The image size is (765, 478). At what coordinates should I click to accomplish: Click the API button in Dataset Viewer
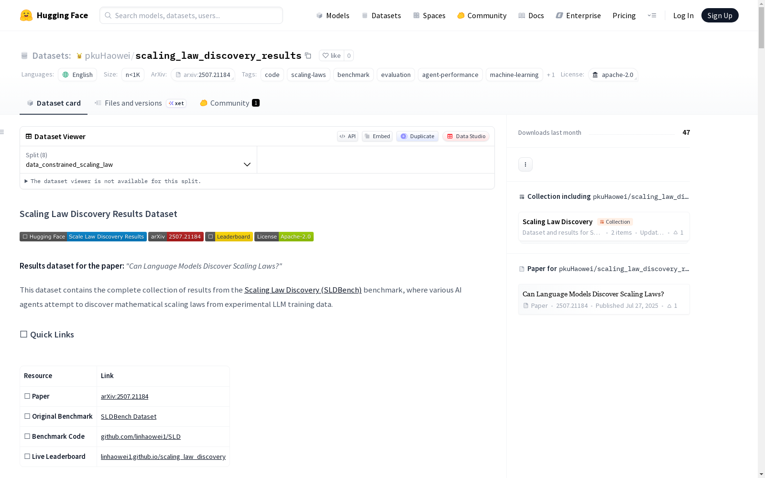point(348,136)
